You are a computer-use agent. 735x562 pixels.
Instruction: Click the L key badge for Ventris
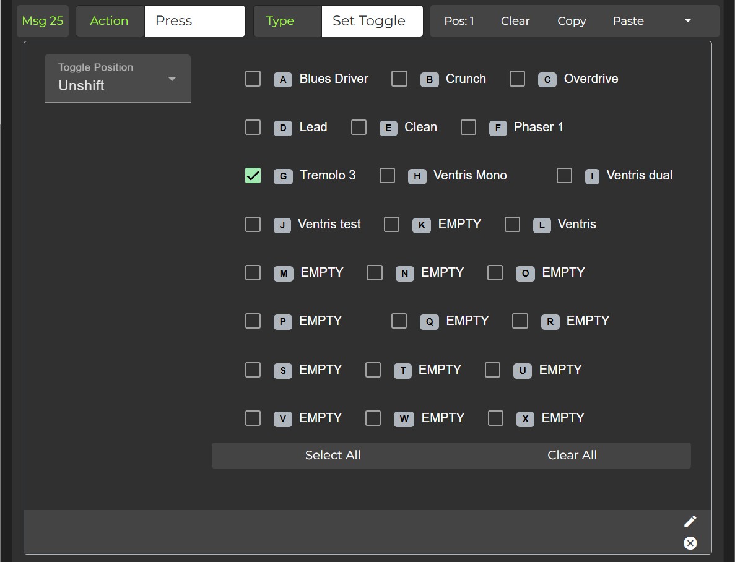[542, 225]
